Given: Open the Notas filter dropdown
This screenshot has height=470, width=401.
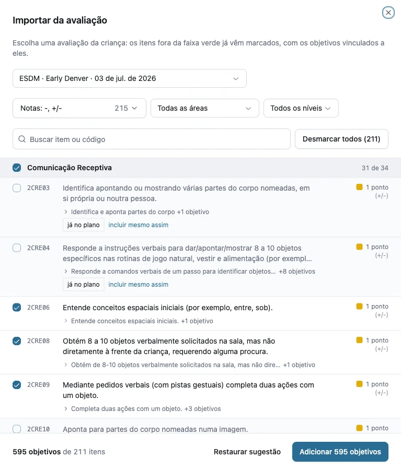Looking at the screenshot, I should [79, 108].
